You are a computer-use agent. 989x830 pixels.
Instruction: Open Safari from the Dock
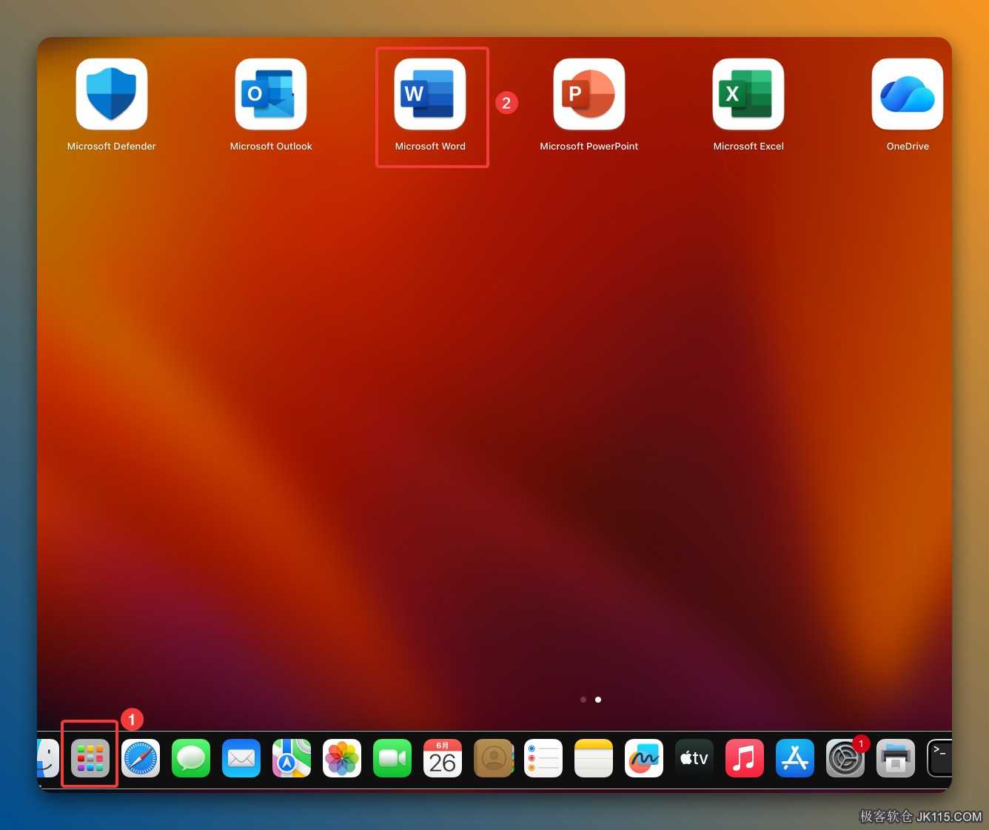(x=141, y=758)
